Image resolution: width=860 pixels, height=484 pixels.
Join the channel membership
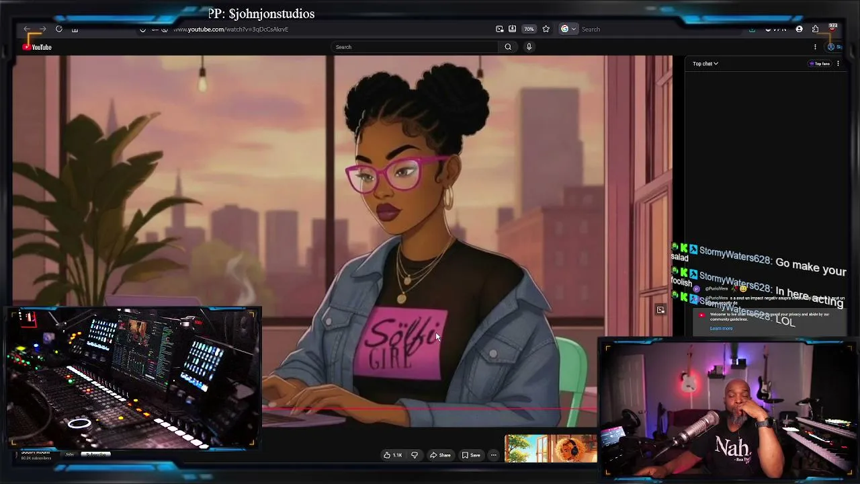click(70, 455)
